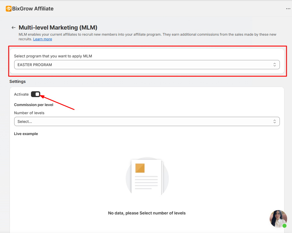
Task: Click the green online status dot
Action: [x=284, y=225]
